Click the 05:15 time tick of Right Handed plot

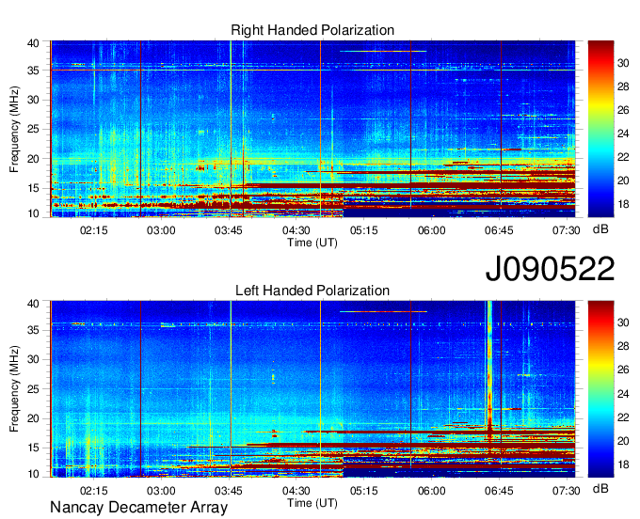[x=364, y=230]
